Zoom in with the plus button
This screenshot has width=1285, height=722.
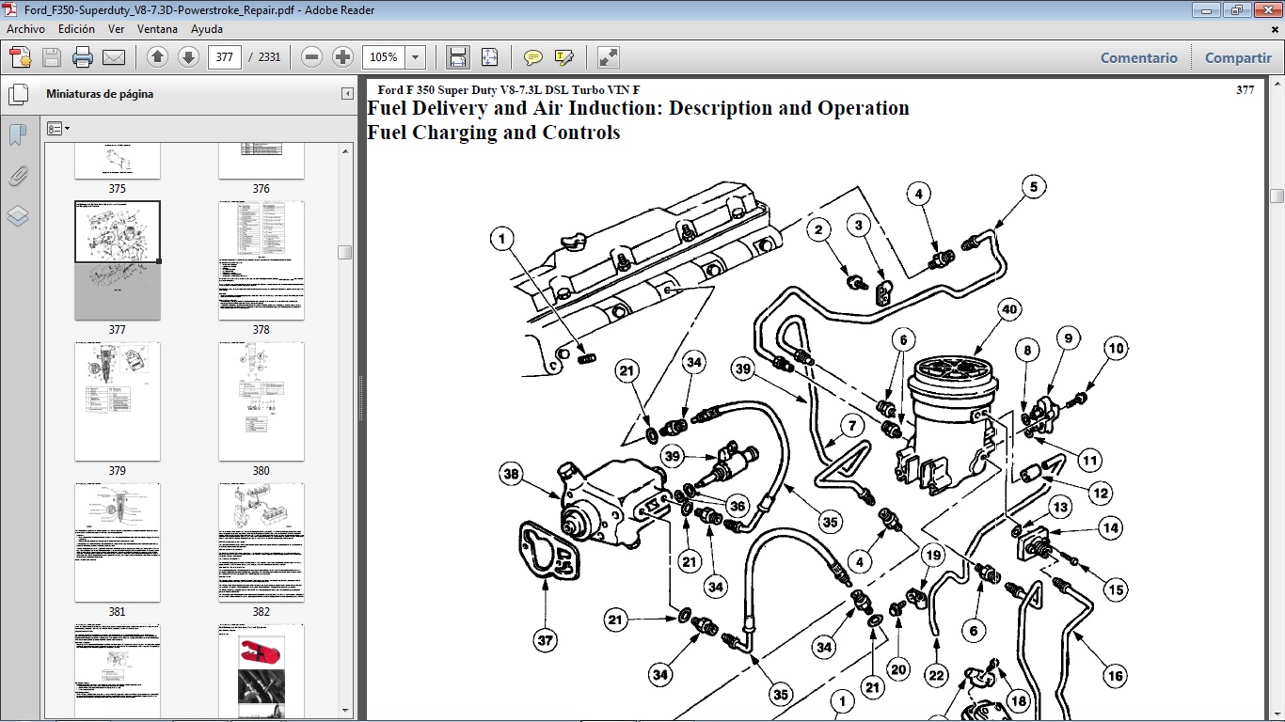point(342,57)
